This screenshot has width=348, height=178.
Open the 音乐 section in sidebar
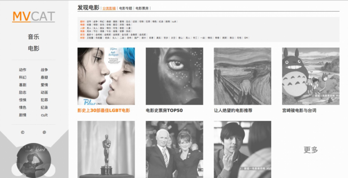coord(33,37)
